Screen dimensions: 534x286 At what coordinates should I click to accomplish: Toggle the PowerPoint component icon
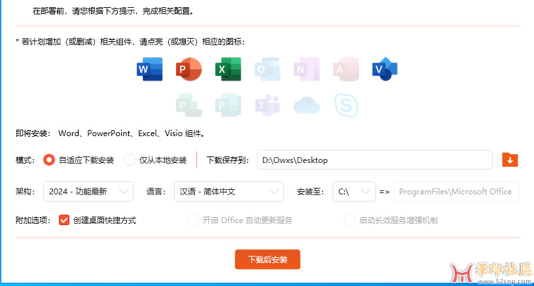click(x=188, y=69)
